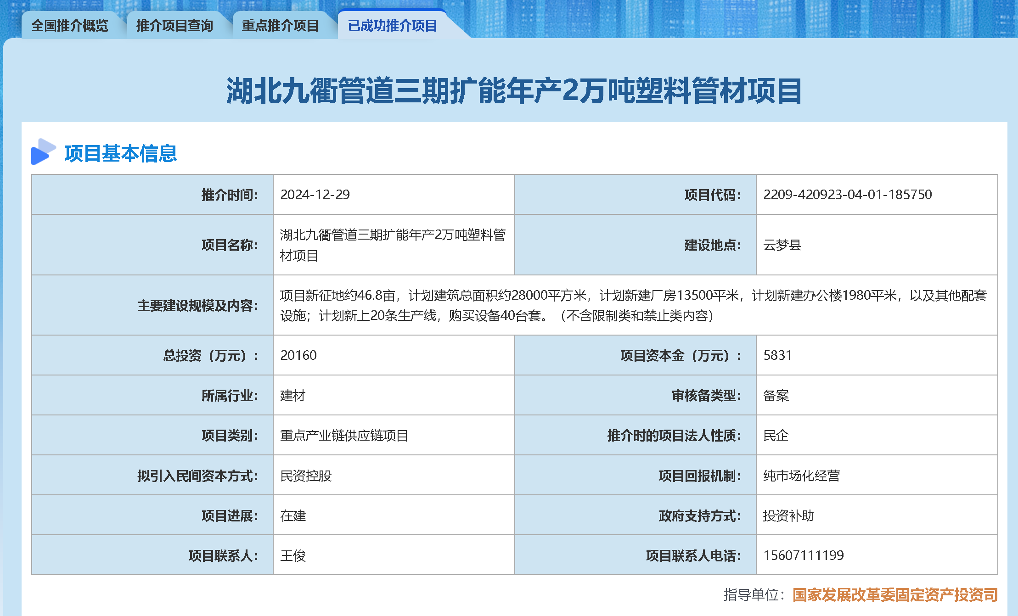The width and height of the screenshot is (1018, 616).
Task: Click the active 已成功推介项目 tab
Action: (393, 26)
